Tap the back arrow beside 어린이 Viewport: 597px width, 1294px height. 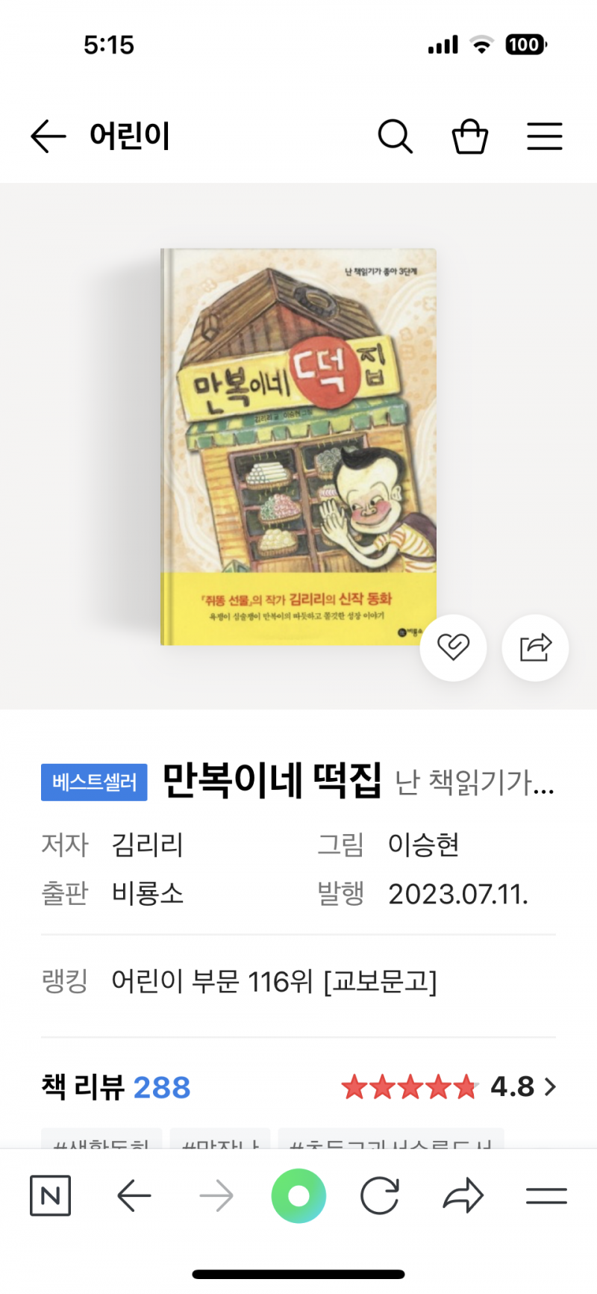49,137
